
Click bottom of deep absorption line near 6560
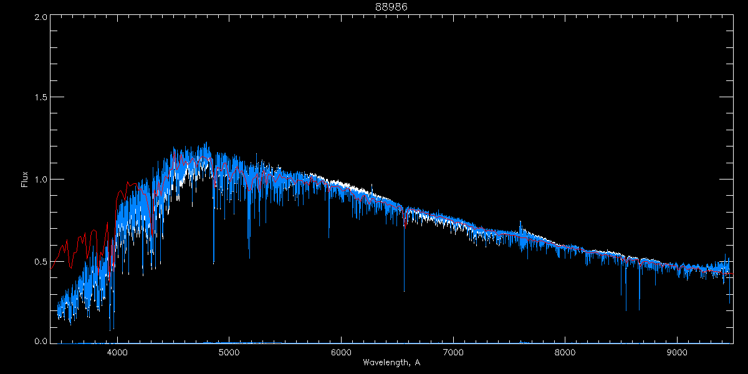[x=404, y=290]
